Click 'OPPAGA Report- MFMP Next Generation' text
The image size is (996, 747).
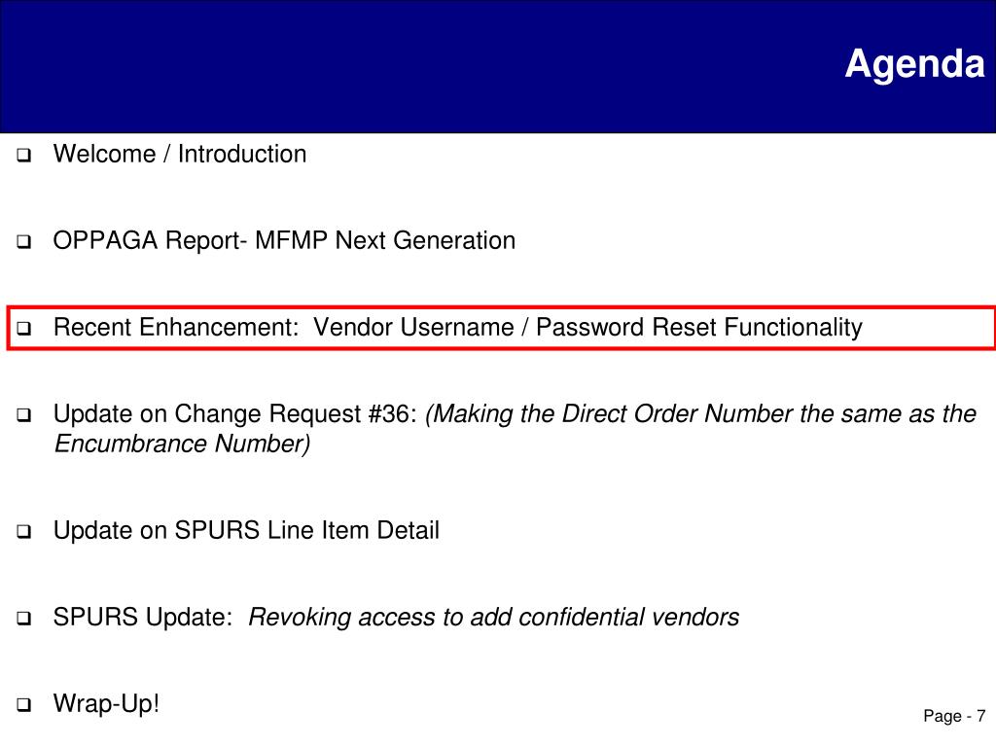click(284, 241)
